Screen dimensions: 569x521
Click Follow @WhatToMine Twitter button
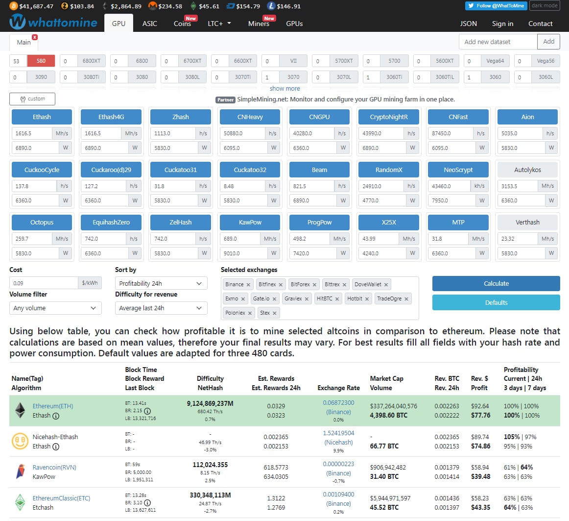[496, 5]
